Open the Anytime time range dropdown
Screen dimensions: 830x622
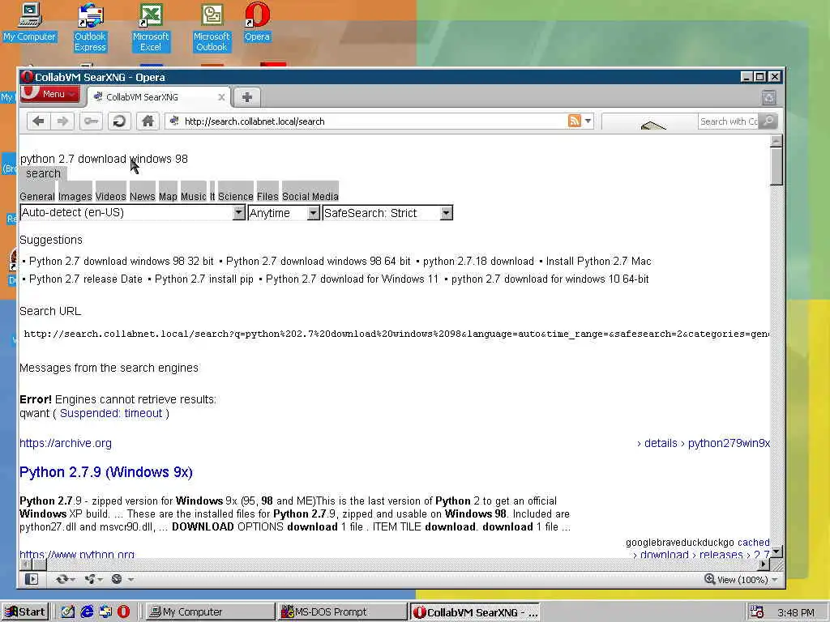pyautogui.click(x=284, y=213)
